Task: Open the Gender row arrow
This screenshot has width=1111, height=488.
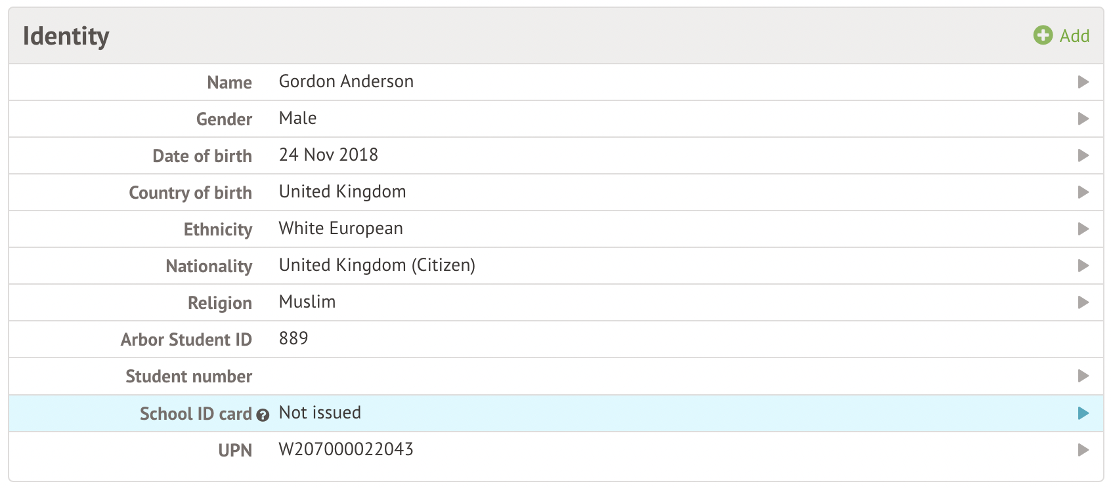Action: tap(1083, 119)
